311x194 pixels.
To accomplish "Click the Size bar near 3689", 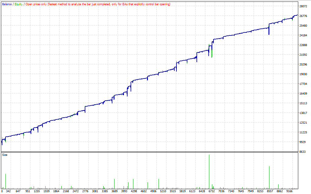I will (x=114, y=183).
